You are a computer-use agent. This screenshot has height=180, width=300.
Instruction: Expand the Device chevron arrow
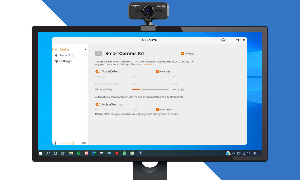(x=85, y=49)
